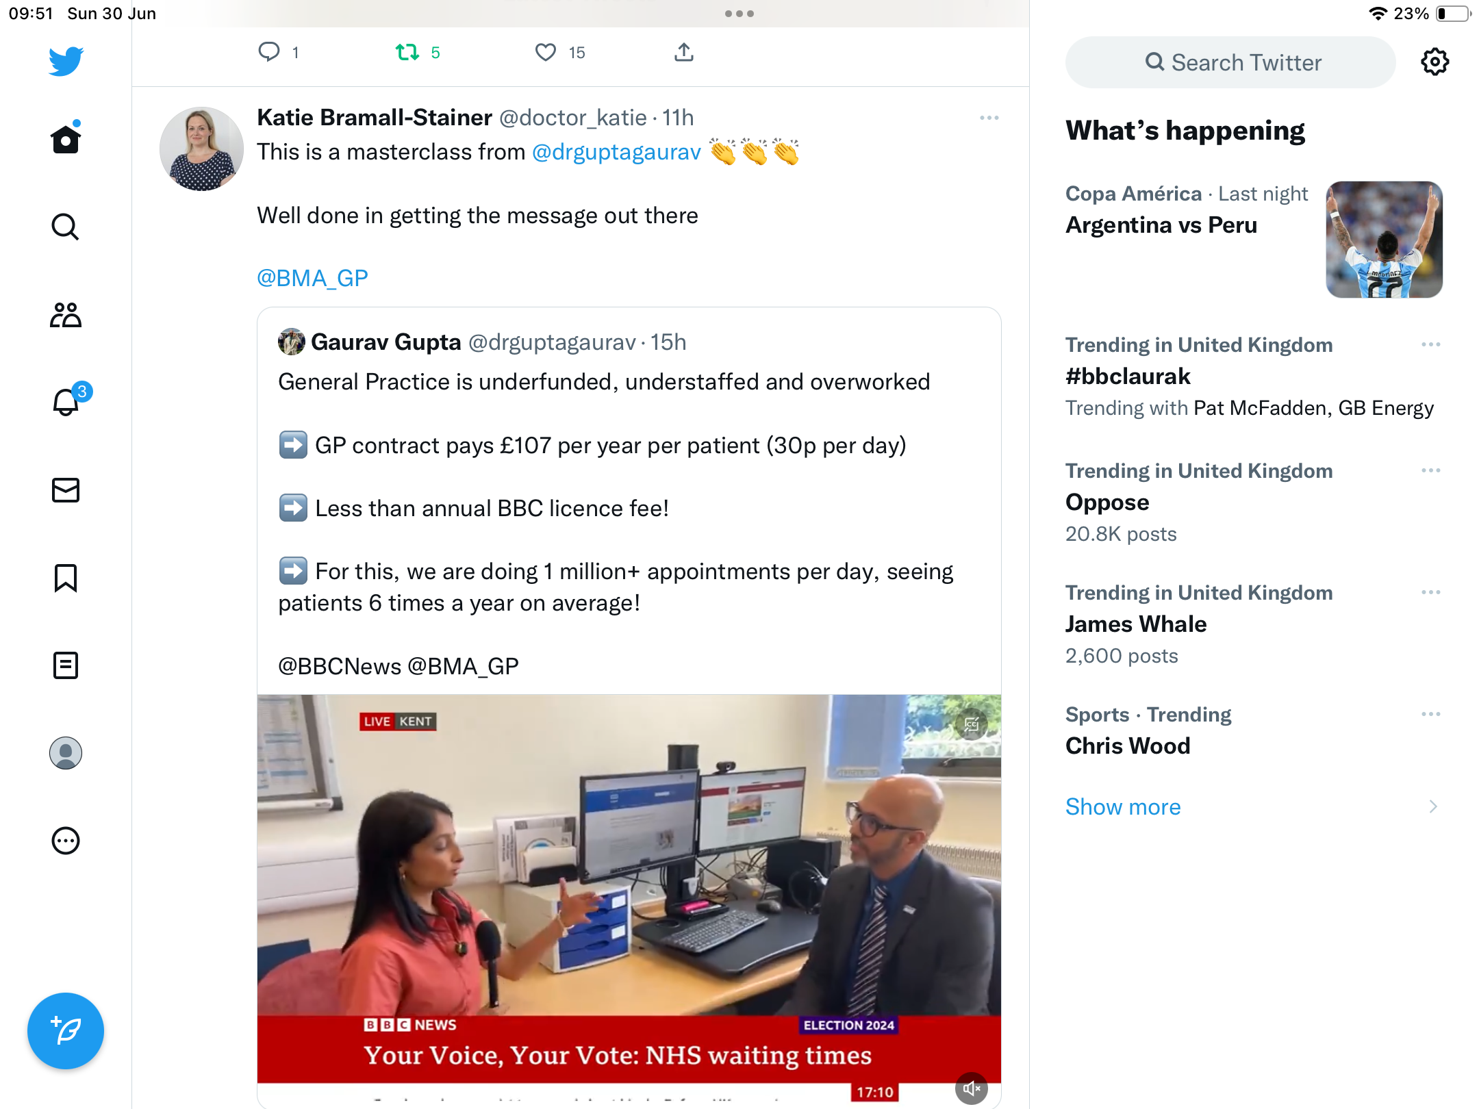Open options for #bbclaurak trend
Screen dimensions: 1479x1109
[1430, 344]
